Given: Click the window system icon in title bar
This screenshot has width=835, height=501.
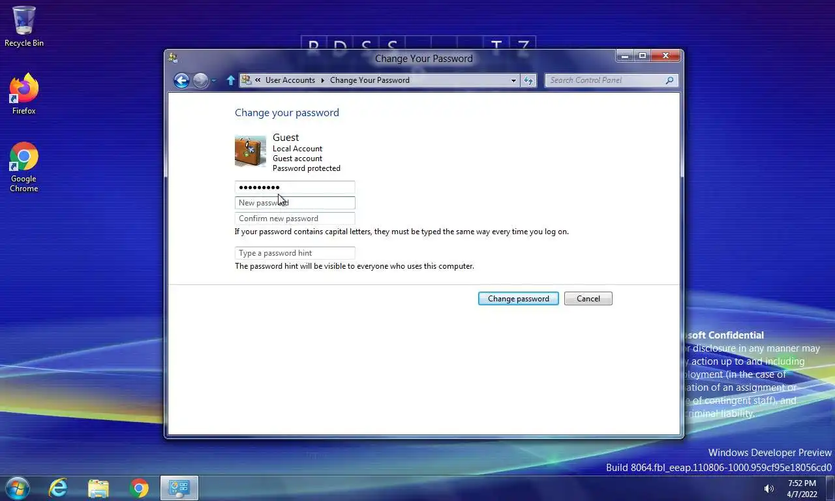Looking at the screenshot, I should click(x=173, y=58).
